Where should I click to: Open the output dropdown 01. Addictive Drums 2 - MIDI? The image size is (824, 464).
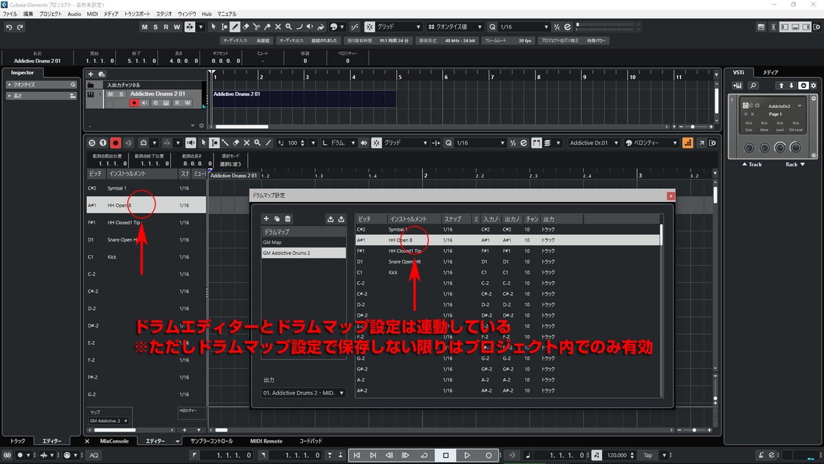304,393
